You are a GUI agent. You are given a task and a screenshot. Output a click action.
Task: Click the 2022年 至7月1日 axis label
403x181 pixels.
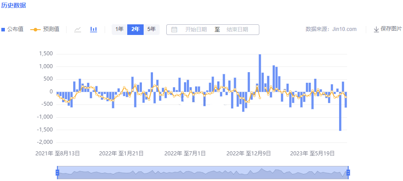185,154
